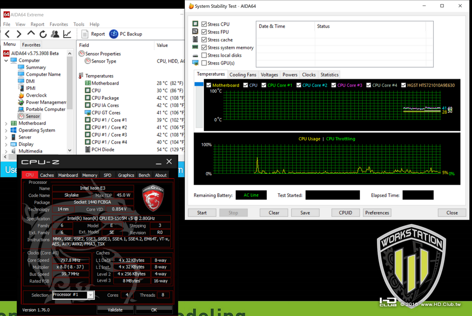Click the PCH Diode row icon

[x=88, y=150]
